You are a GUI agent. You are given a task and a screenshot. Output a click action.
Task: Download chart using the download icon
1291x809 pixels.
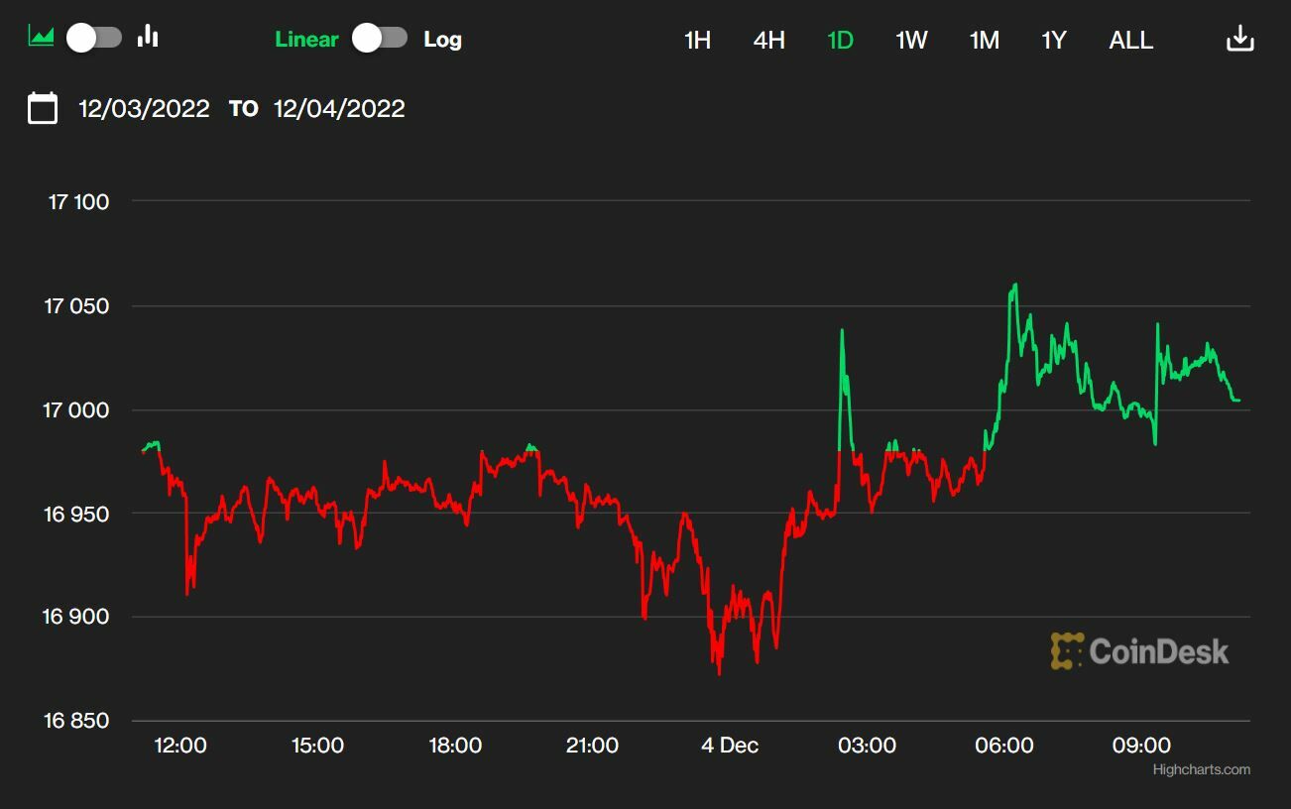point(1240,39)
